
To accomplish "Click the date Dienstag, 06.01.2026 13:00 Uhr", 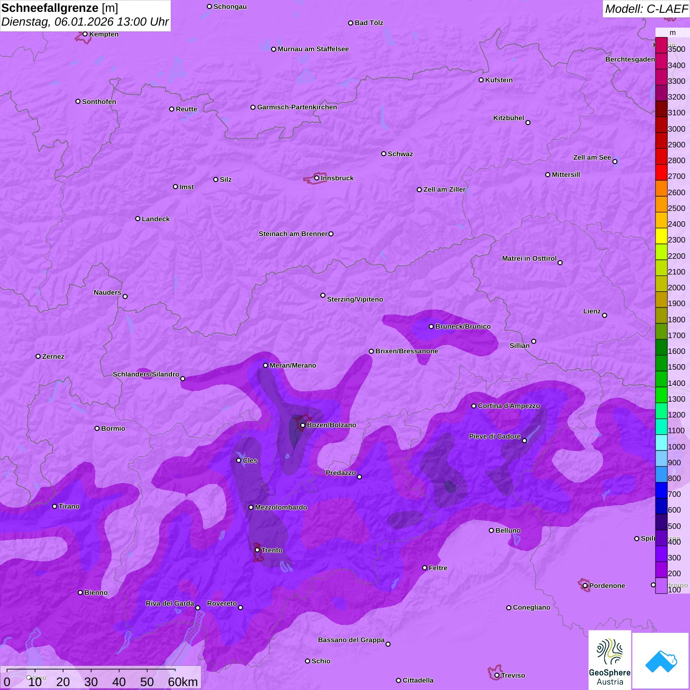I will tap(85, 22).
